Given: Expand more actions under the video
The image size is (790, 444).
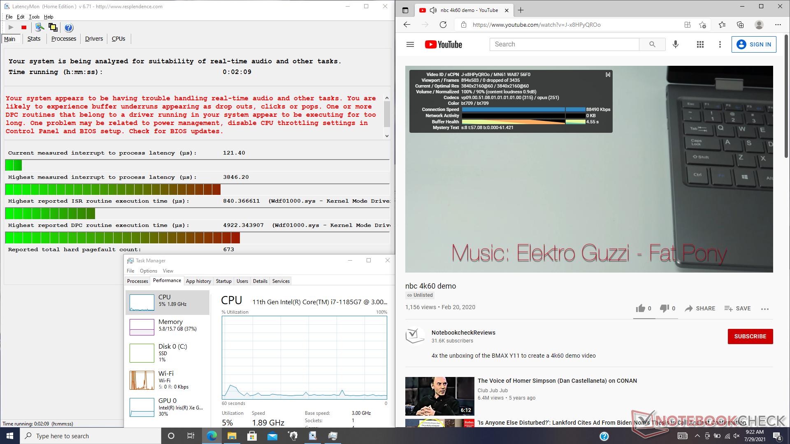Looking at the screenshot, I should click(765, 309).
